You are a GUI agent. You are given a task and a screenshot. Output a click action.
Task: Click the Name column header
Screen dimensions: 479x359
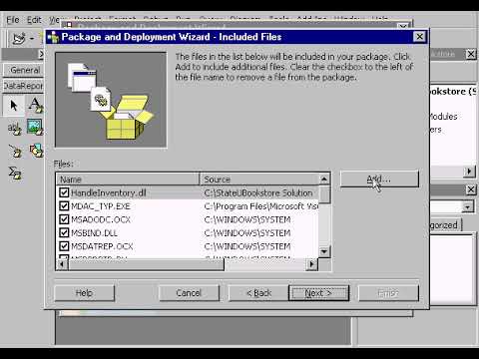128,179
